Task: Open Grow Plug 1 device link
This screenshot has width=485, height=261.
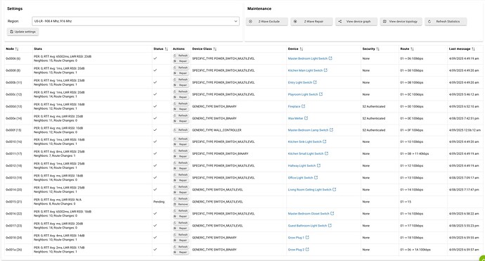Action: (296, 238)
